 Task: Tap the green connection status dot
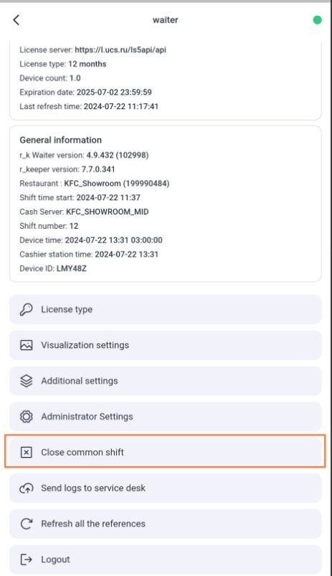(x=318, y=20)
